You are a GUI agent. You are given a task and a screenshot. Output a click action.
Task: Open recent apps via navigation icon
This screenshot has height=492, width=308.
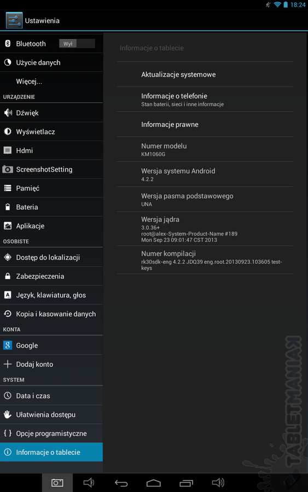(186, 483)
